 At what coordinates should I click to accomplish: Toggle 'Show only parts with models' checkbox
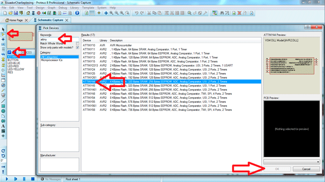(77, 47)
